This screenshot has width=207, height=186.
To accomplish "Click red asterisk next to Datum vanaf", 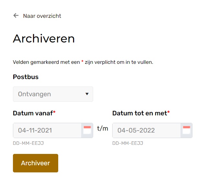I will (54, 112).
